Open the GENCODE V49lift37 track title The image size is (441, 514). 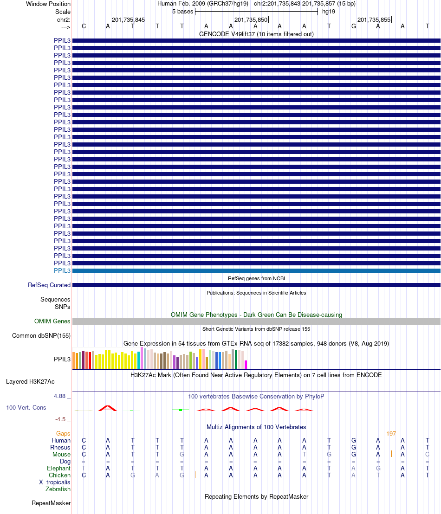coord(256,34)
